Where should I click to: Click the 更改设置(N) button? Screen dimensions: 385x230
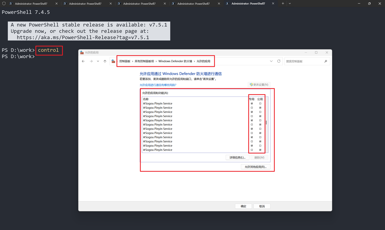[259, 85]
